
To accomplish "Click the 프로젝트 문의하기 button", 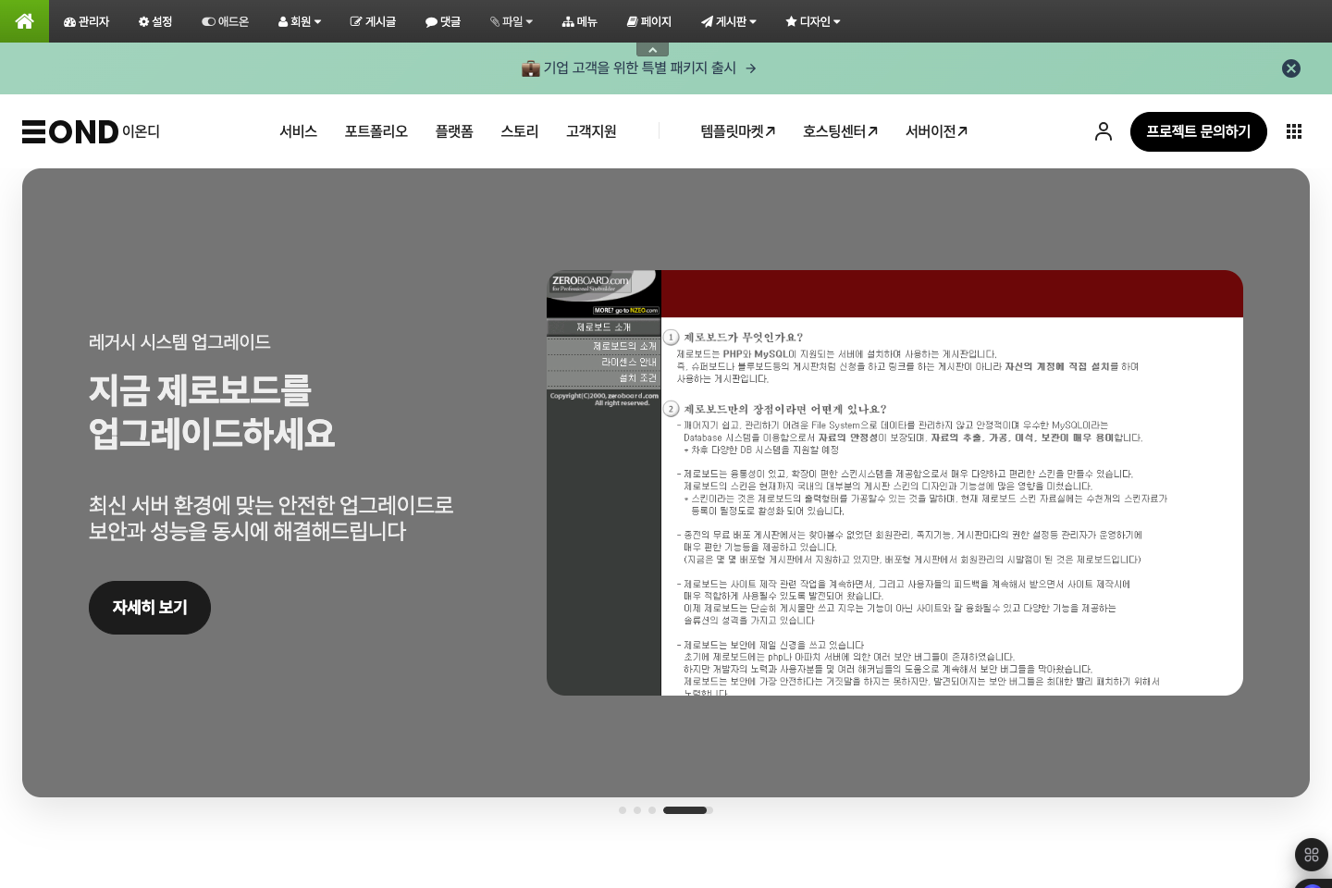I will click(1198, 131).
